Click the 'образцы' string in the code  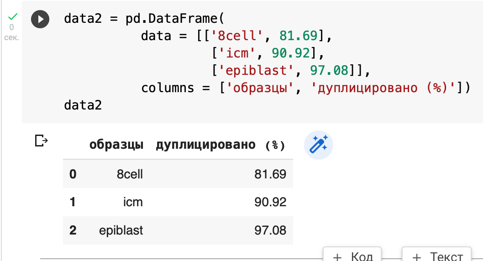point(260,88)
